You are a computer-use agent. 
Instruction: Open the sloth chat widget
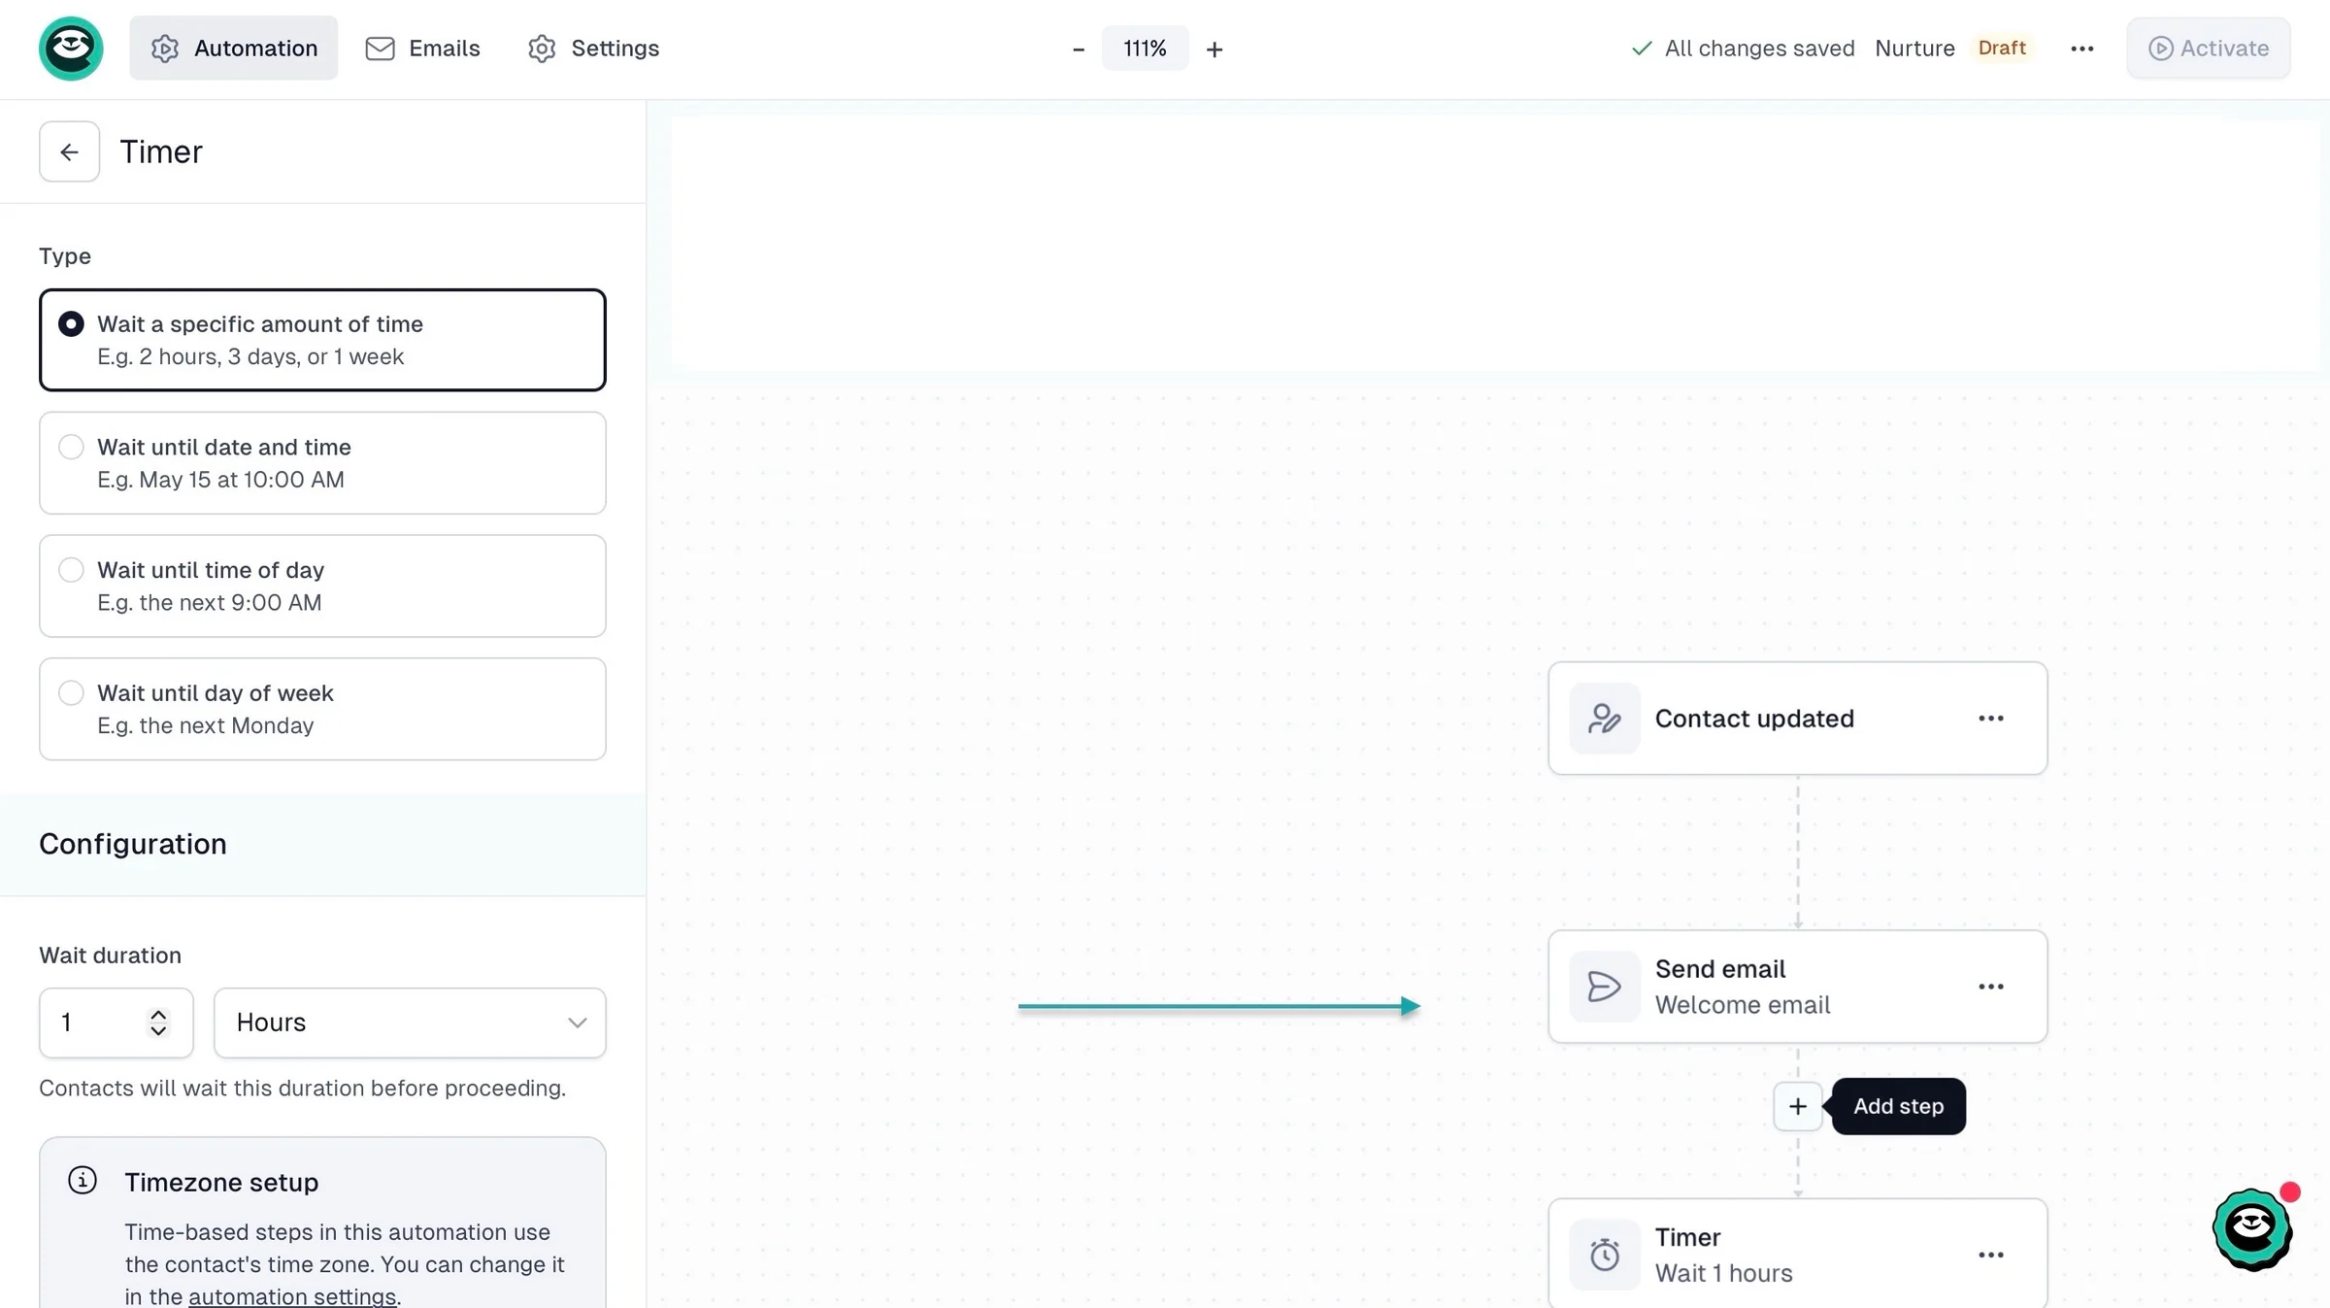[x=2252, y=1228]
